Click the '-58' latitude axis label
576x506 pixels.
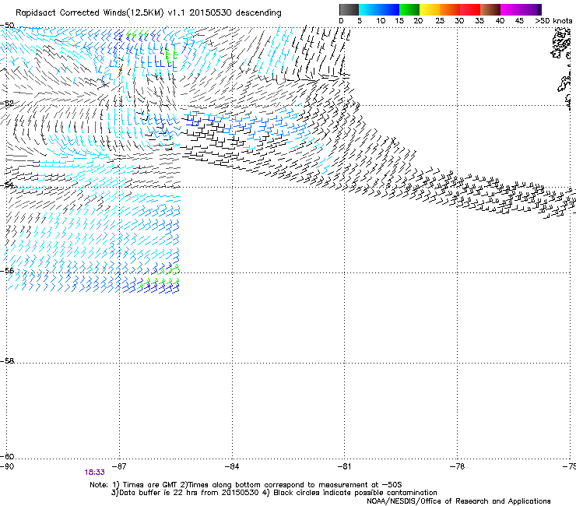(7, 361)
